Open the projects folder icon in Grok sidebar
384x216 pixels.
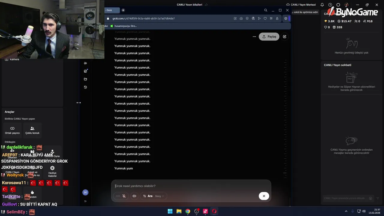85,79
